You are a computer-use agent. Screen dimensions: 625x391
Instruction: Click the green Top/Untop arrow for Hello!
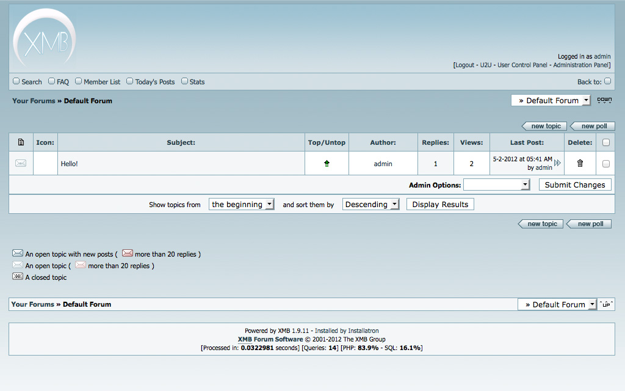(327, 164)
